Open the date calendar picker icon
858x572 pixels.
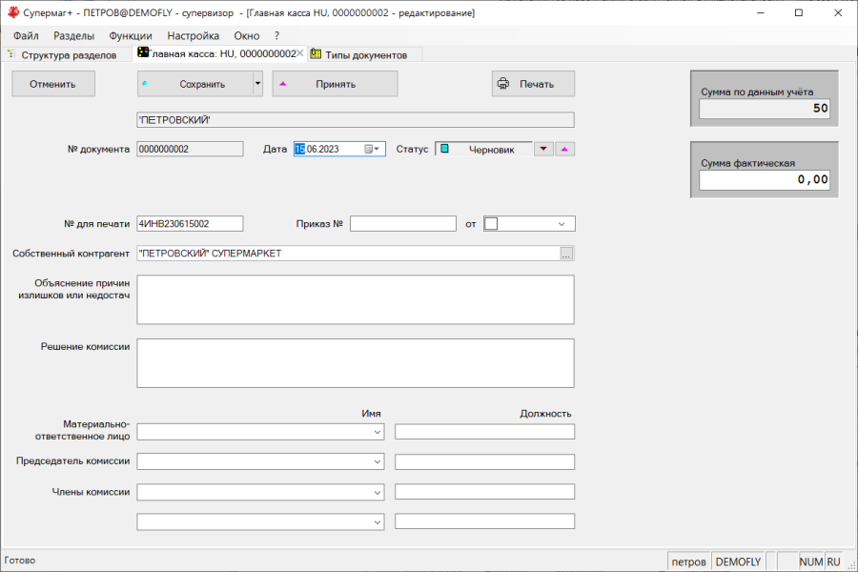[x=370, y=149]
